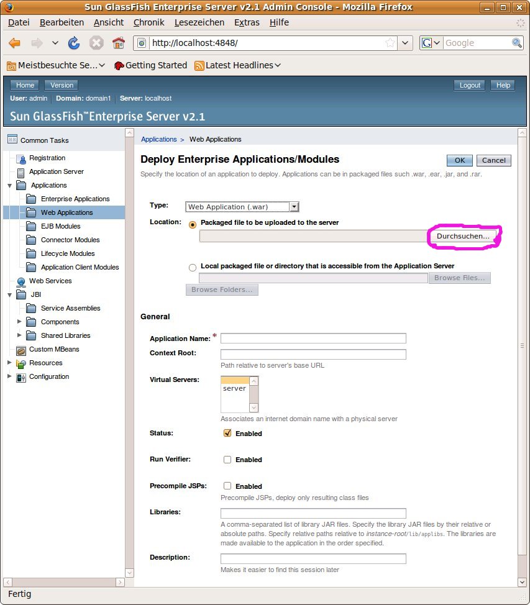This screenshot has width=530, height=605.
Task: Open the Lesezeichen menu
Action: pyautogui.click(x=199, y=22)
